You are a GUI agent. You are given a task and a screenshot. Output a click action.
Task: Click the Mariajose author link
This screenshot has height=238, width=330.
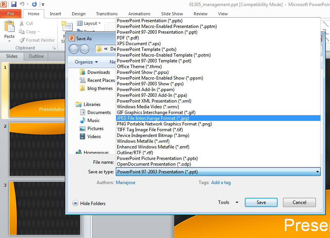[x=126, y=183]
